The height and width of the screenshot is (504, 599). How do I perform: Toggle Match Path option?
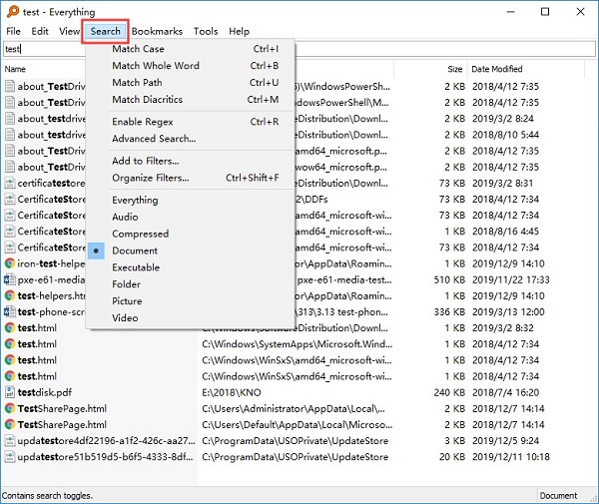click(191, 83)
